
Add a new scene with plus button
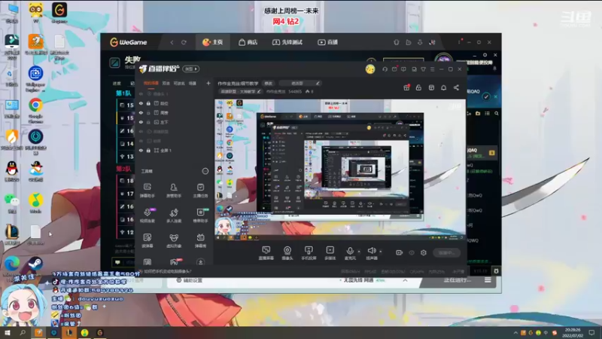[x=208, y=83]
